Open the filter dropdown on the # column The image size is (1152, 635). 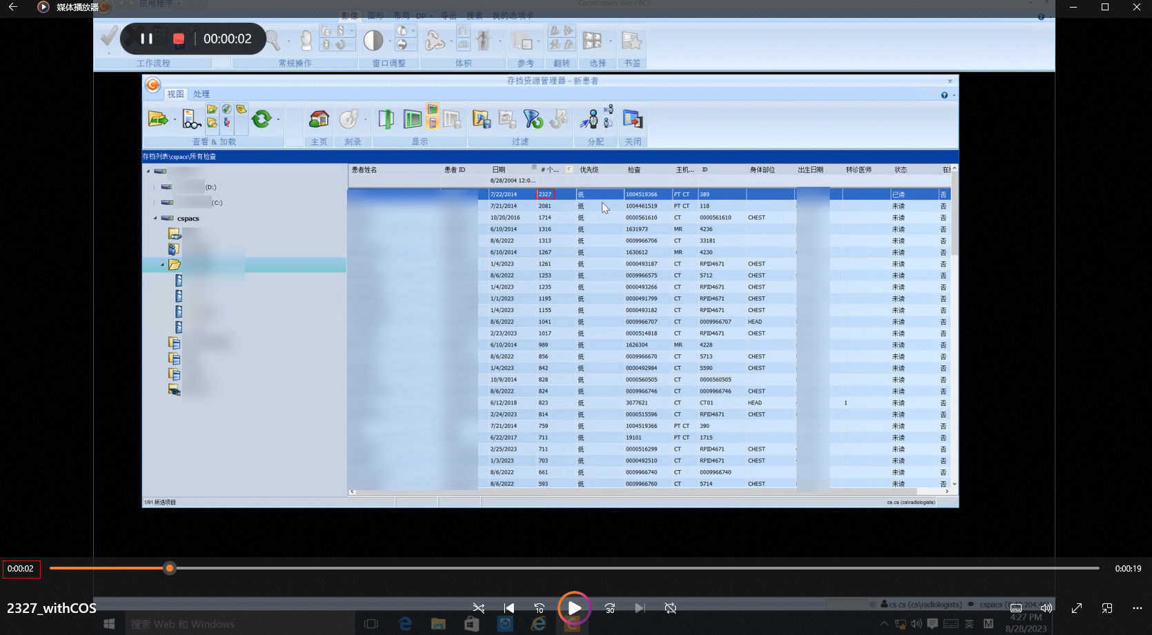(569, 170)
